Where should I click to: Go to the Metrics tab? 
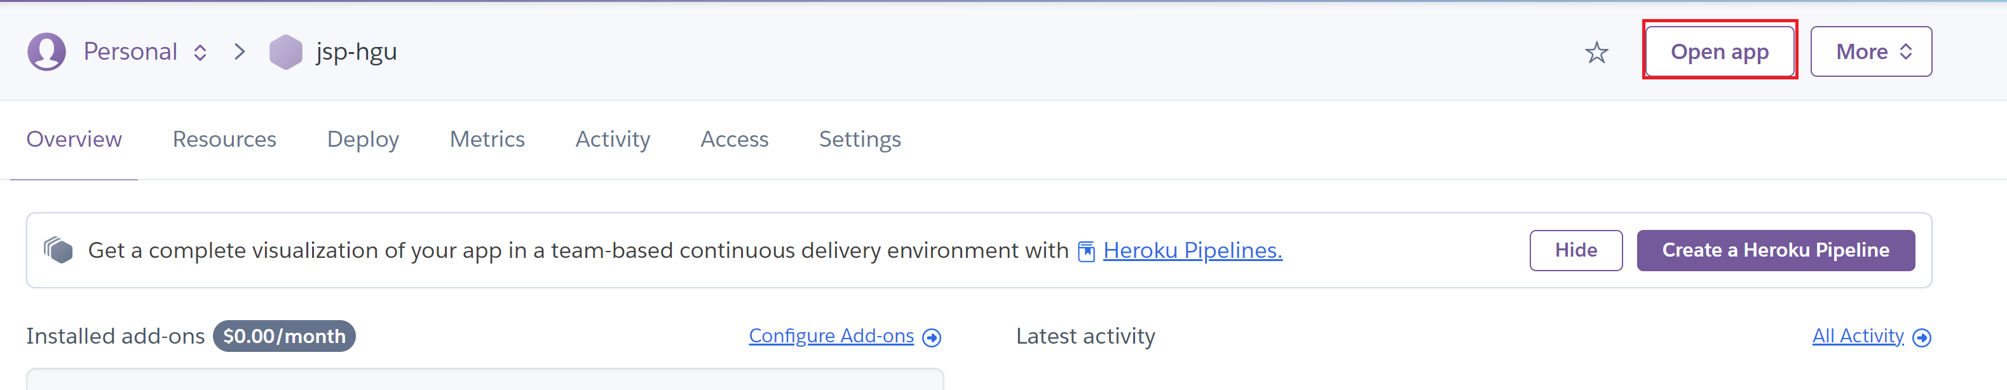[487, 139]
